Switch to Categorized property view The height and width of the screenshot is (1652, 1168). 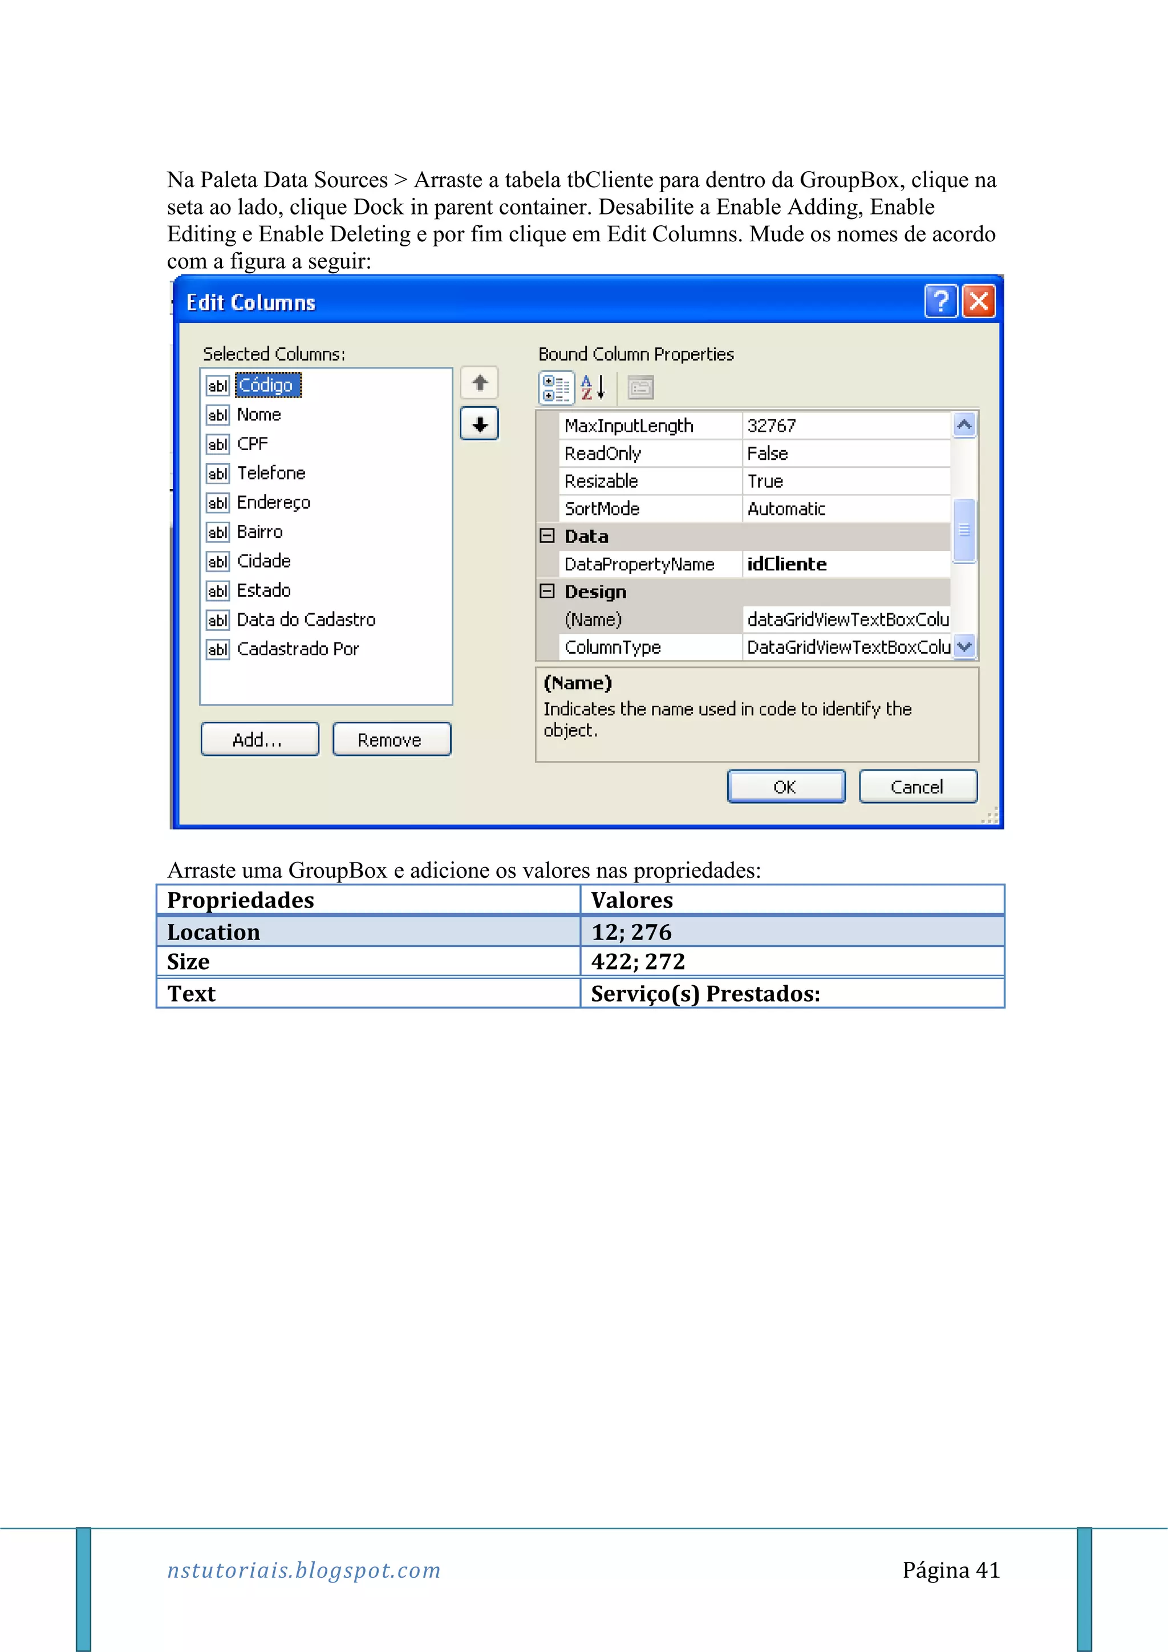[x=556, y=388]
